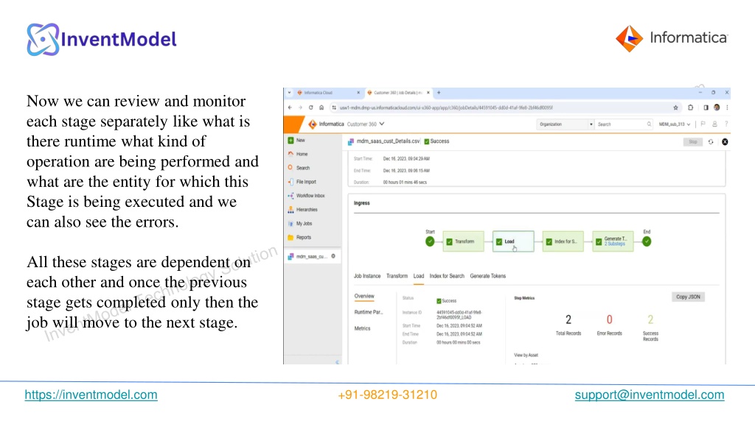
Task: Click the Instance ID value text
Action: pos(459,315)
